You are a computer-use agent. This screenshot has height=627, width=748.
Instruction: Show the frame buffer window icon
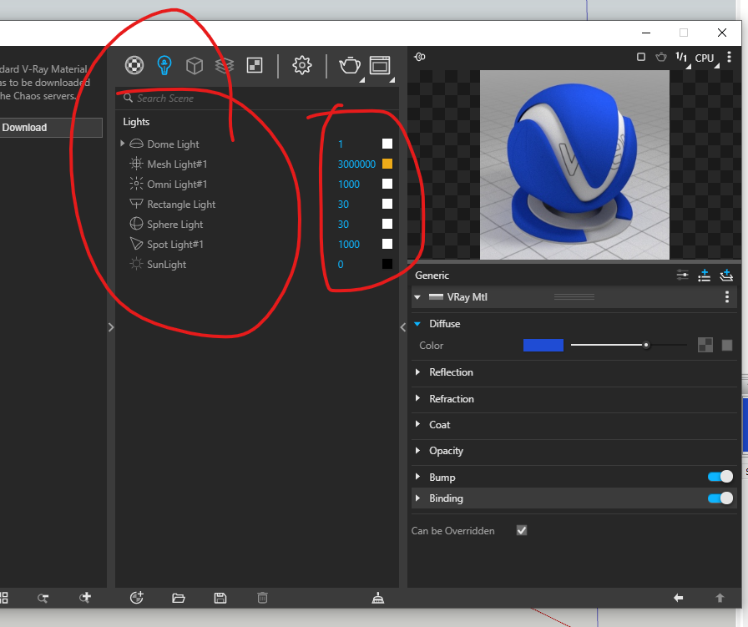[x=380, y=65]
